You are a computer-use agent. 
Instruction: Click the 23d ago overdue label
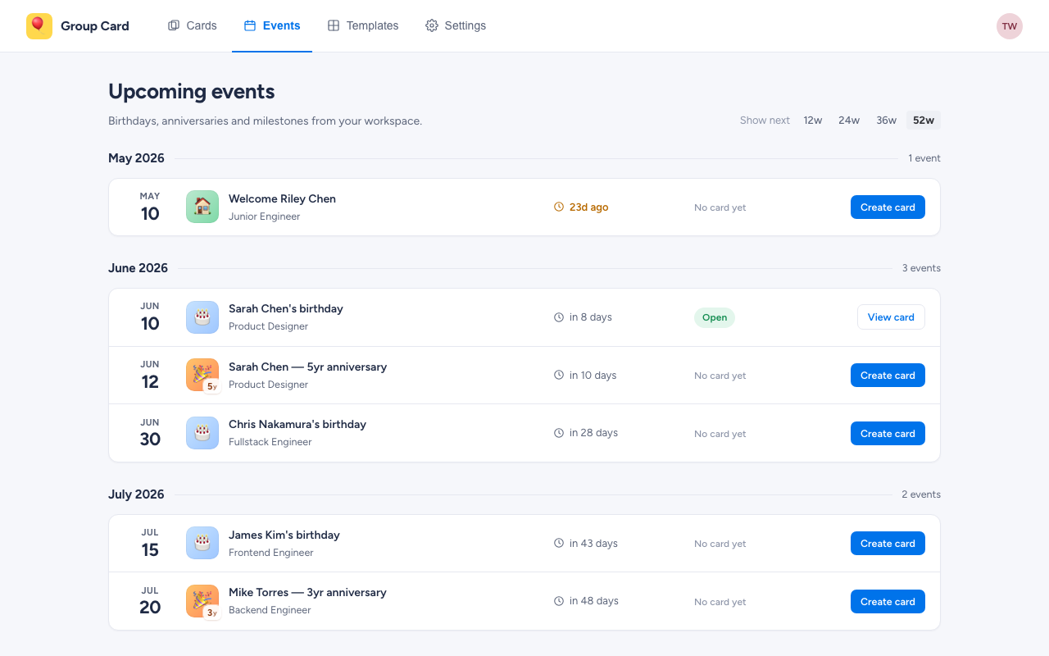point(588,207)
